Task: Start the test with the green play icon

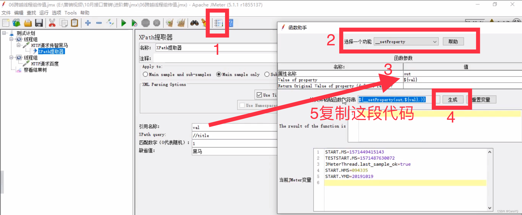Action: coord(124,23)
